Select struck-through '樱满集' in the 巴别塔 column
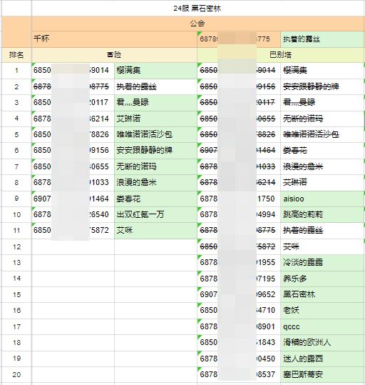 (322, 71)
